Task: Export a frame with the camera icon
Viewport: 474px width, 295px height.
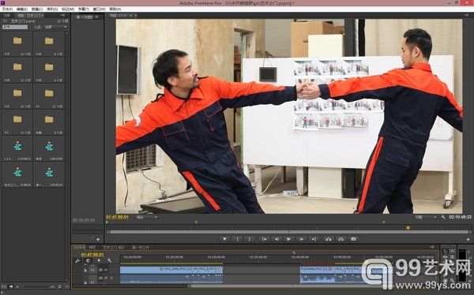Action: pos(353,239)
